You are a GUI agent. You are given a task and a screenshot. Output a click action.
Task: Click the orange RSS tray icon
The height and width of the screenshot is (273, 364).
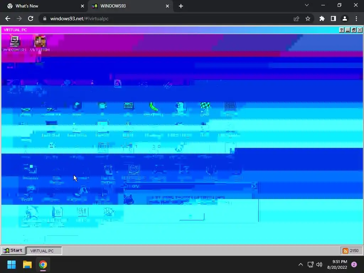(345, 251)
